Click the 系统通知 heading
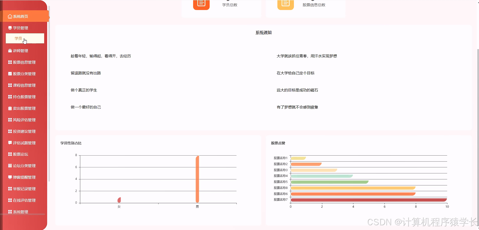This screenshot has height=230, width=479. coord(264,33)
